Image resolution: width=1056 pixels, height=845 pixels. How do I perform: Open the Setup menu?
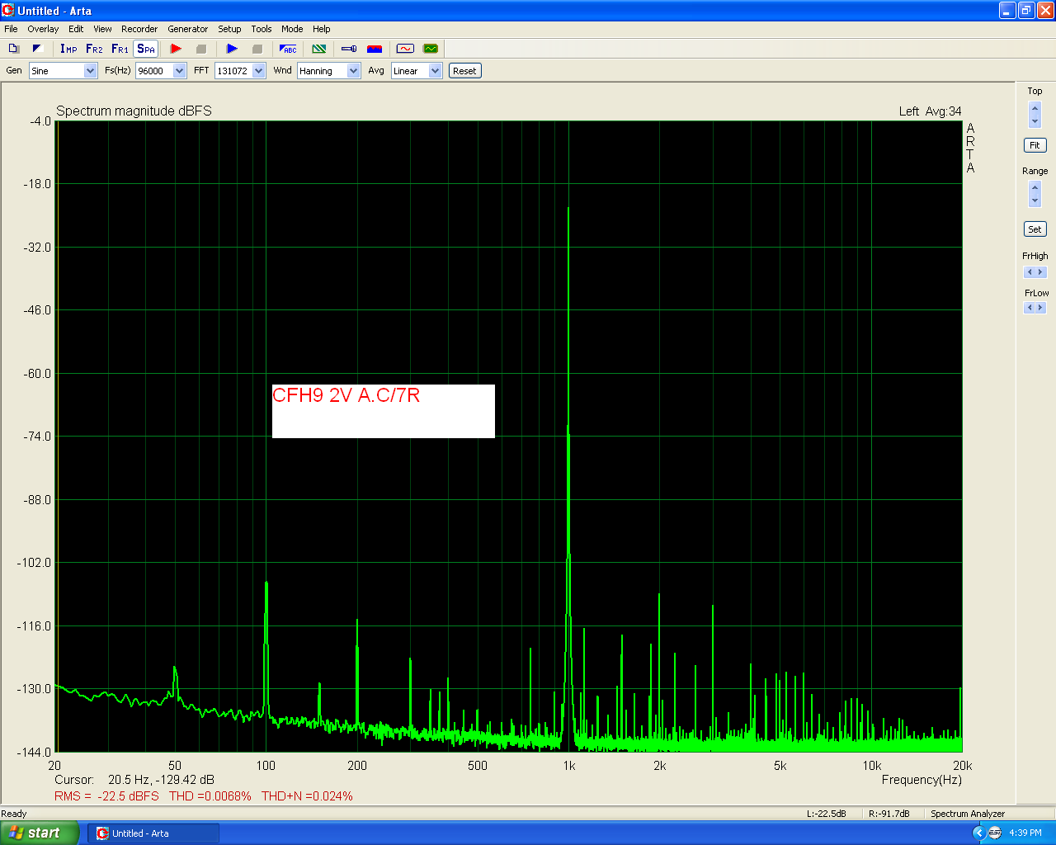[x=229, y=29]
